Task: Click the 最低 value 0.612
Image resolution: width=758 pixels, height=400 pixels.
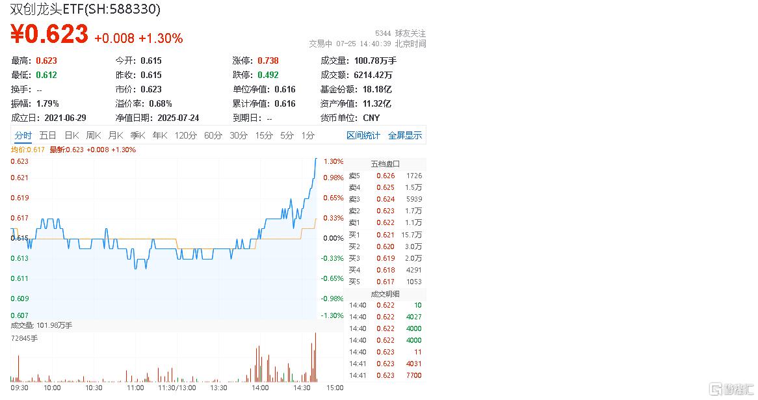Action: click(x=46, y=75)
